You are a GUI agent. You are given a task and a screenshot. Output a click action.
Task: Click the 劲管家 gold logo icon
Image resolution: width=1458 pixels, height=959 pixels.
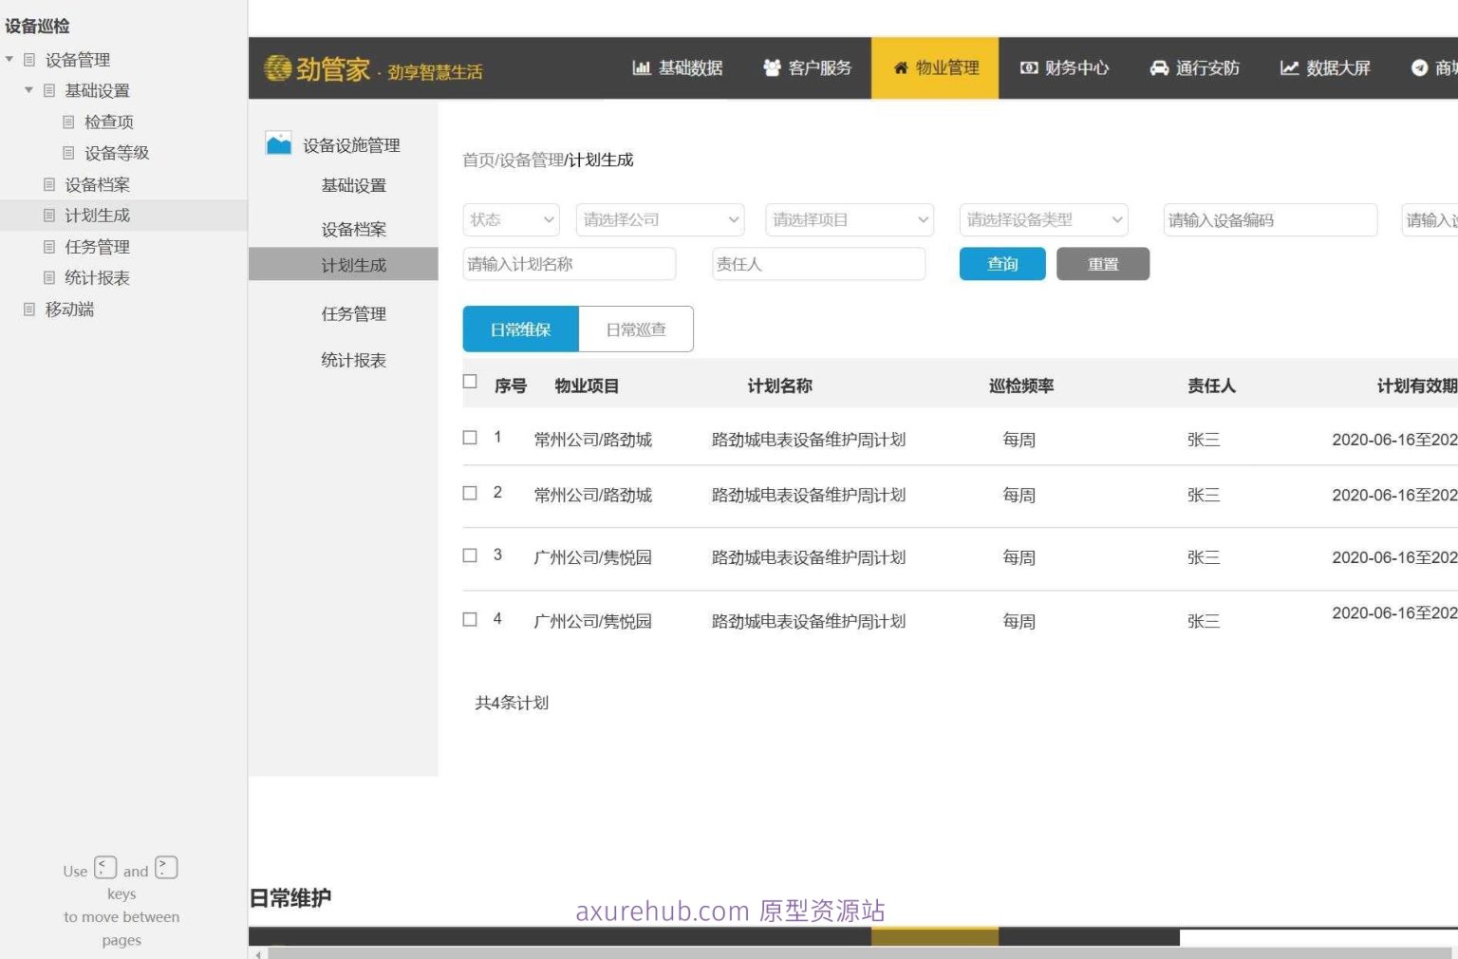pyautogui.click(x=277, y=68)
